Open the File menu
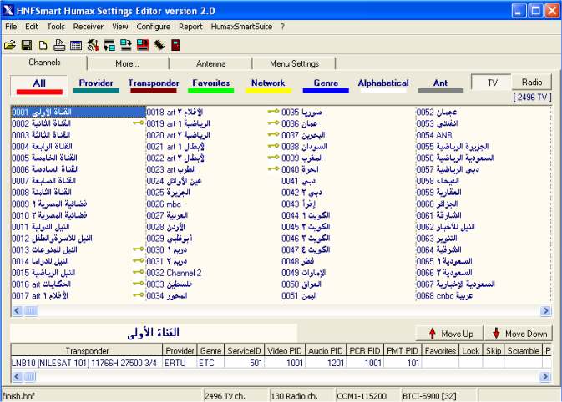The width and height of the screenshot is (562, 402). click(x=11, y=27)
